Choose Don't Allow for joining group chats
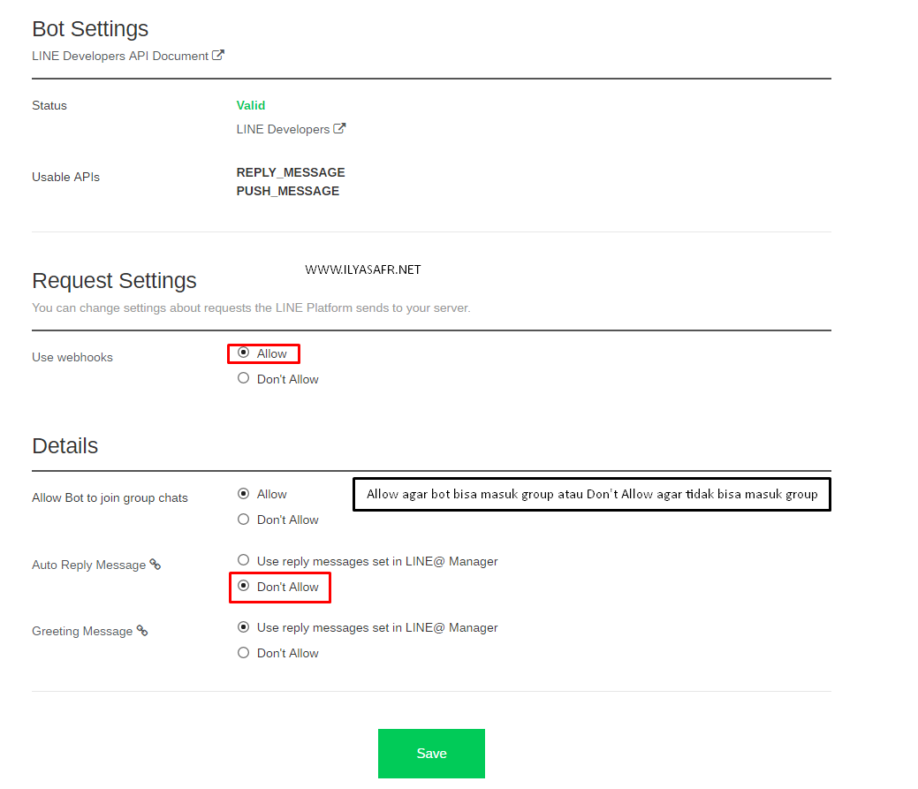 point(244,520)
